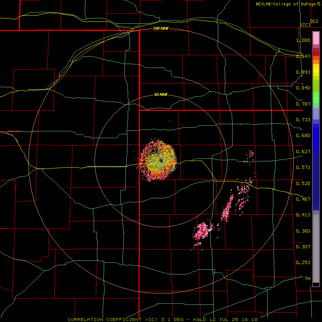Screen dimensions: 322x322
Task: Click the 0.787 value on the color scale
Action: (303, 104)
